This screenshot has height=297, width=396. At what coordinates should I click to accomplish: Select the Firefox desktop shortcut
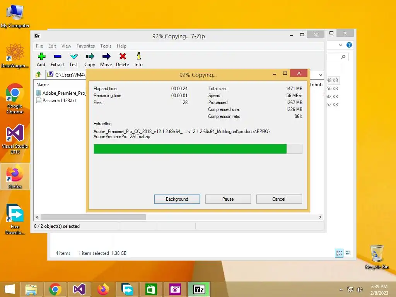[15, 176]
